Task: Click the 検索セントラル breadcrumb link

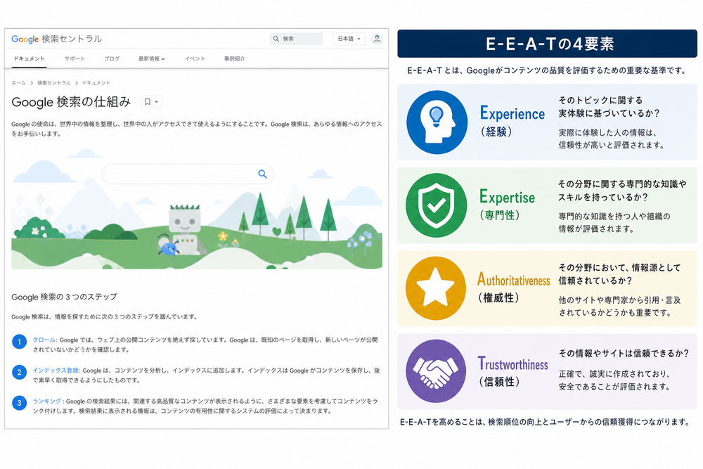Action: point(54,83)
